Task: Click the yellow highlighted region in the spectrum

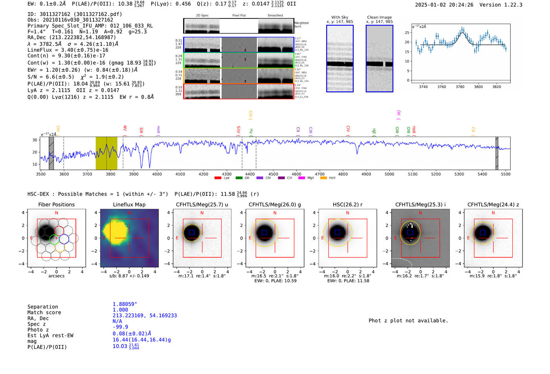Action: point(106,153)
